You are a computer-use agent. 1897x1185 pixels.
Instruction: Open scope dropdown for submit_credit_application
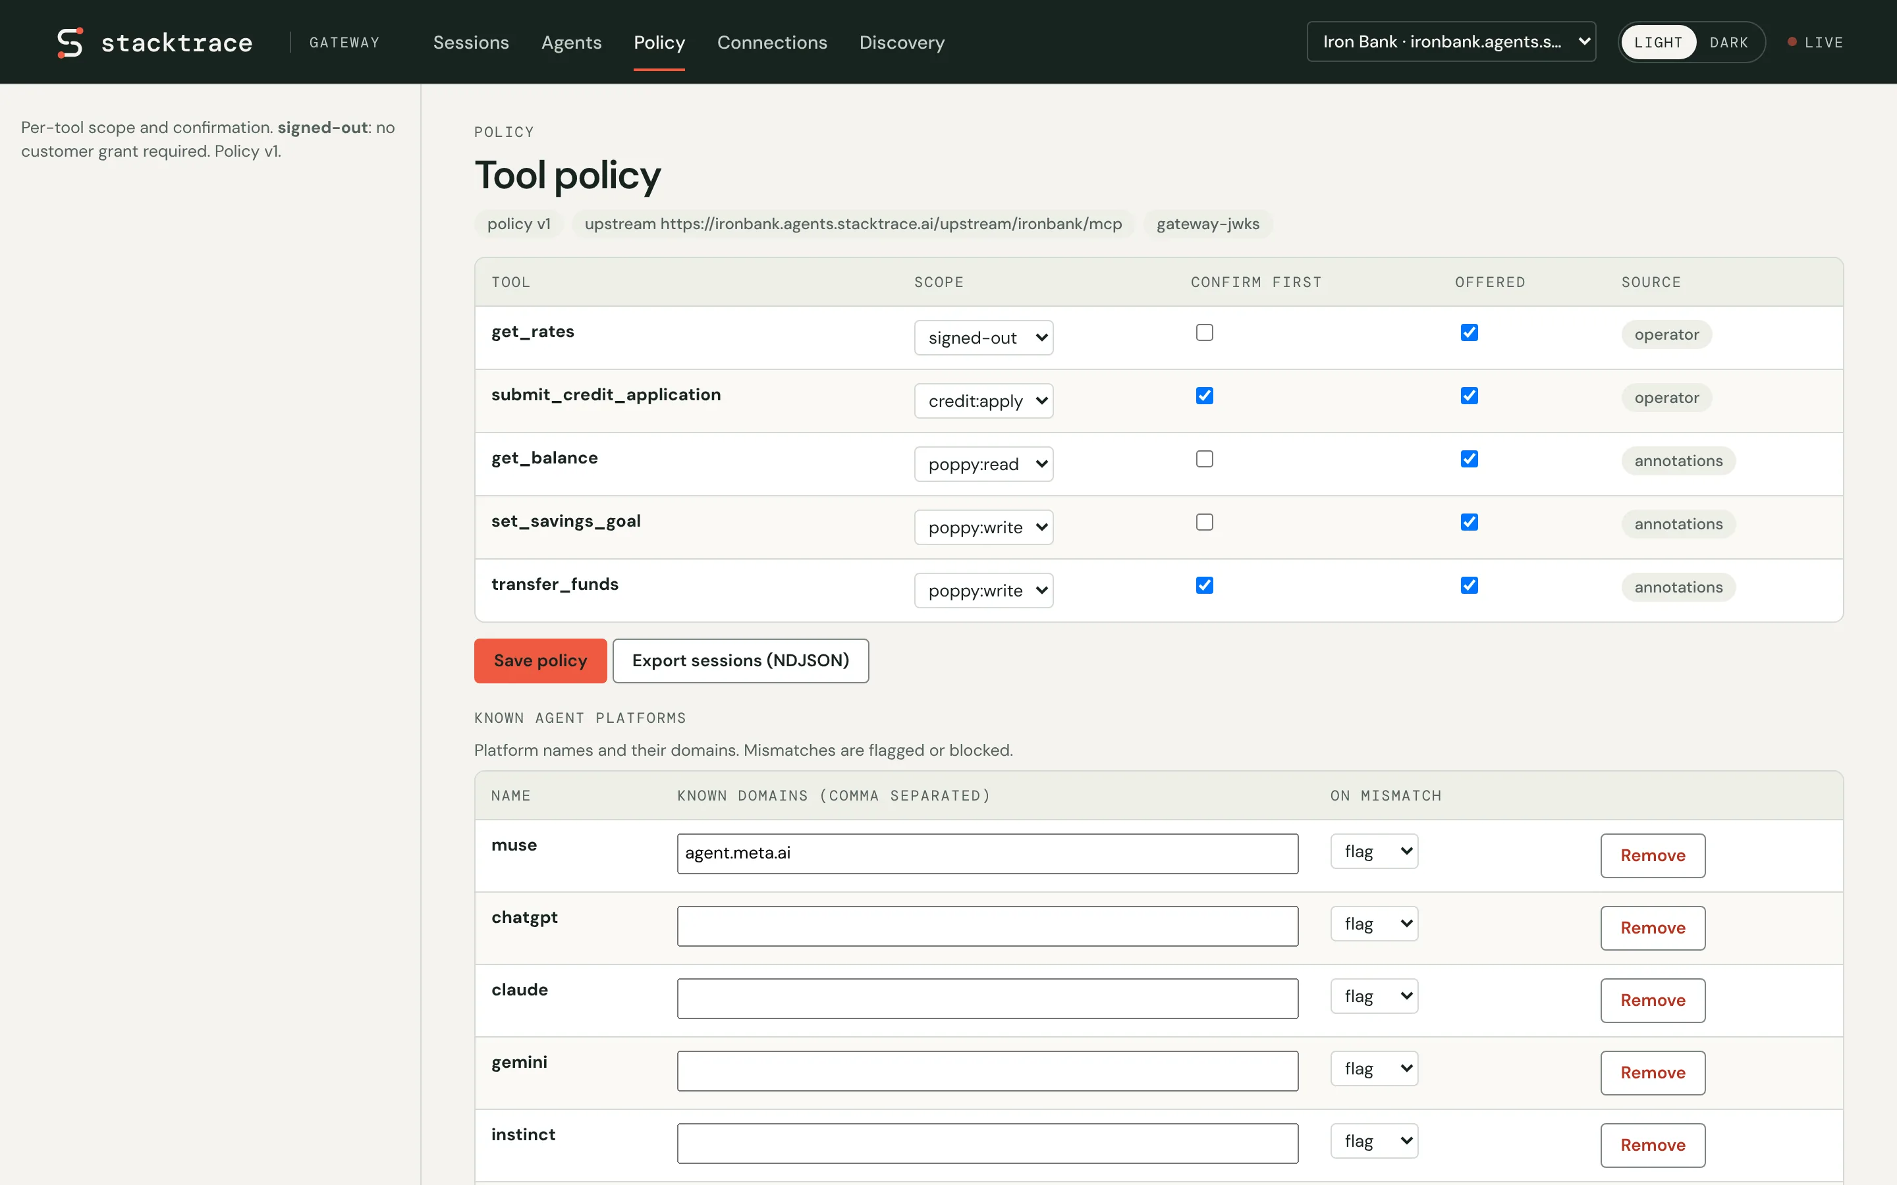[983, 402]
